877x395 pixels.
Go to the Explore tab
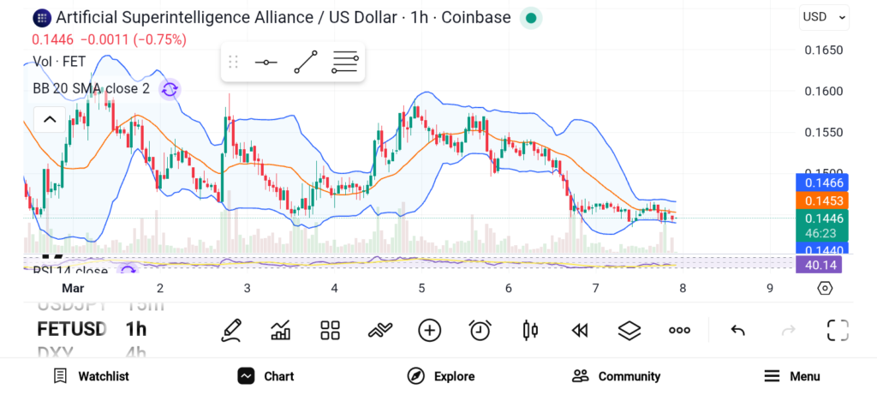coord(441,376)
